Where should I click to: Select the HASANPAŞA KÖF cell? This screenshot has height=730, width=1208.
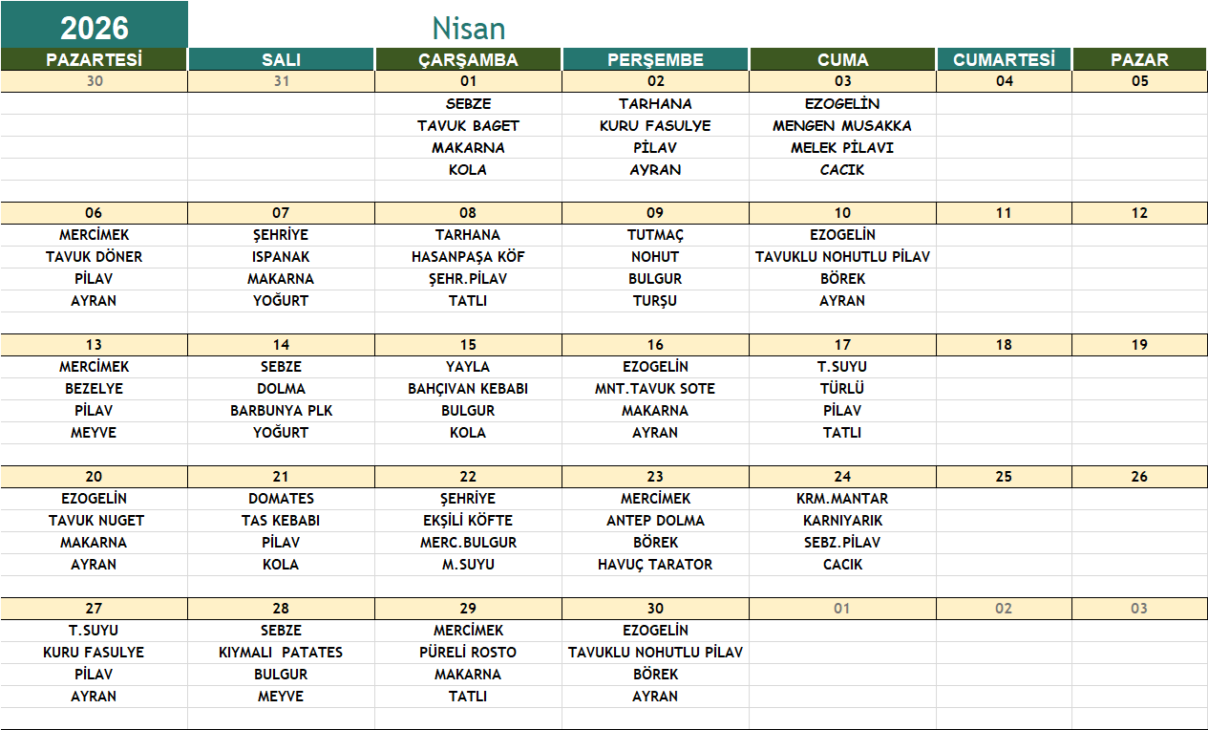coord(468,256)
